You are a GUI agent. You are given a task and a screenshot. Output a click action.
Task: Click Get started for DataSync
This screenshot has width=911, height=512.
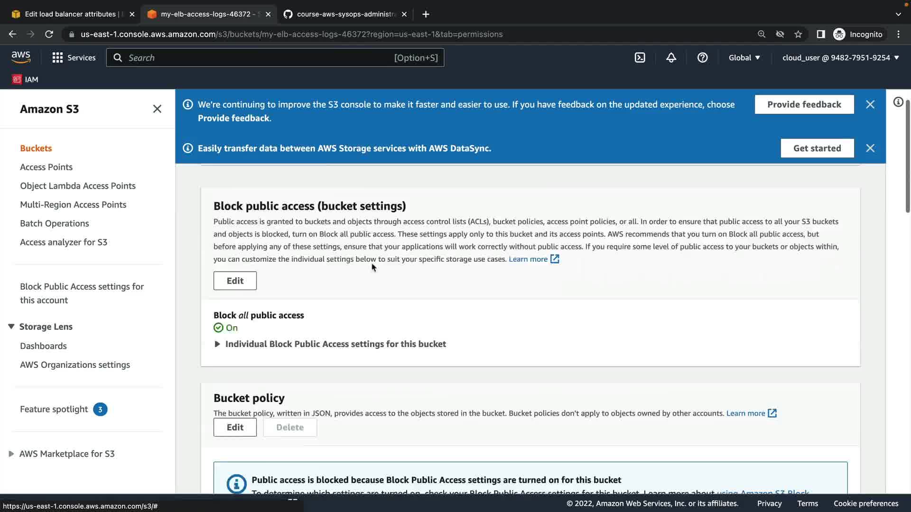pyautogui.click(x=817, y=148)
